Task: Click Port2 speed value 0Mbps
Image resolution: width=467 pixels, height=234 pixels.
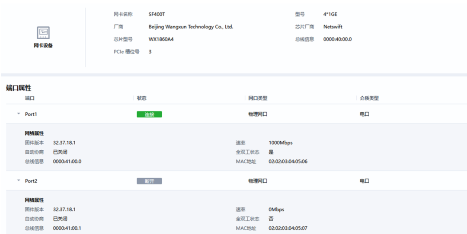Action: coord(276,209)
